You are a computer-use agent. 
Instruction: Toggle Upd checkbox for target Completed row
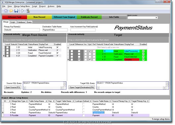pyautogui.click(x=90, y=60)
